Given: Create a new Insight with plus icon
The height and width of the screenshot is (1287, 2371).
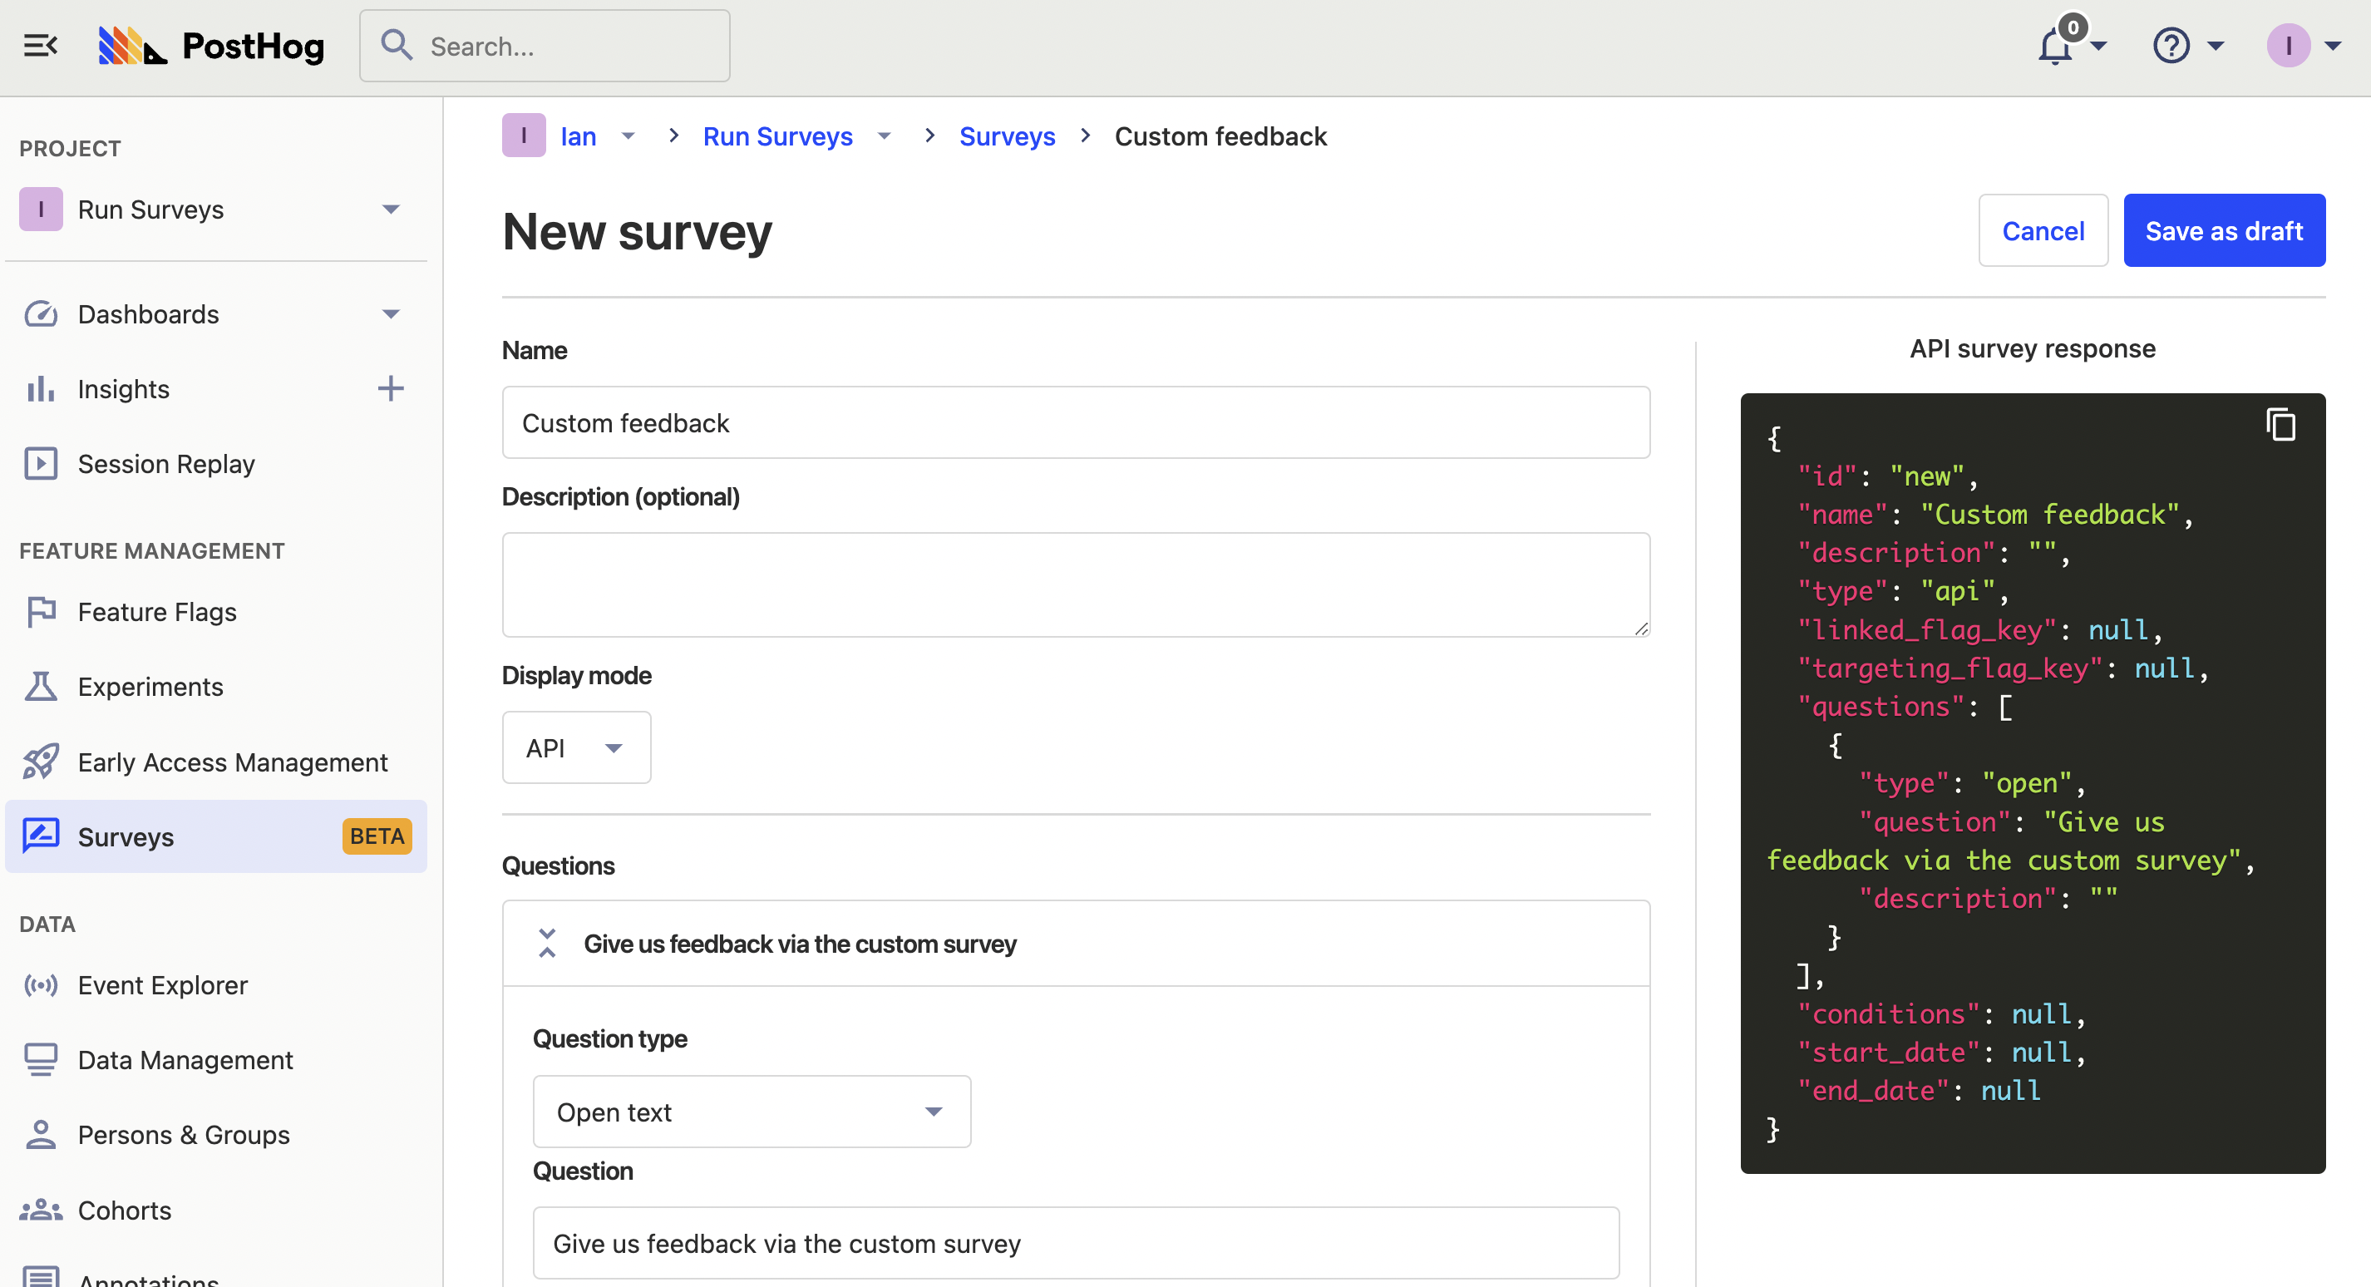Looking at the screenshot, I should click(x=390, y=388).
